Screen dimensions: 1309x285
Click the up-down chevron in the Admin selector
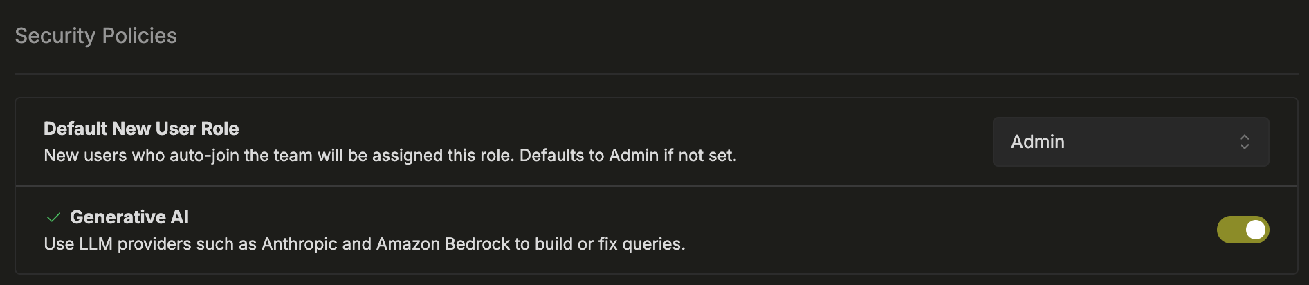pos(1244,142)
